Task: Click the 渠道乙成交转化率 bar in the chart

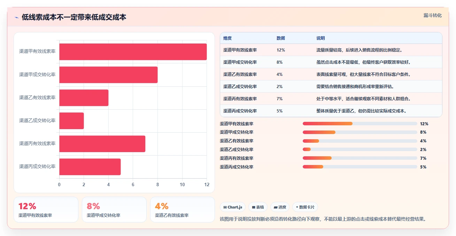Action: (71, 121)
